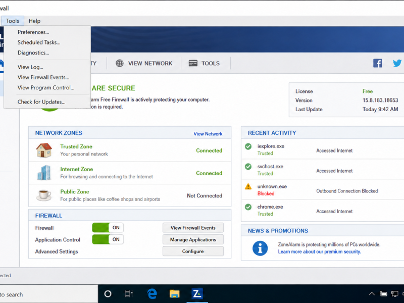The width and height of the screenshot is (404, 303).
Task: Follow the View Network link
Action: [x=208, y=134]
